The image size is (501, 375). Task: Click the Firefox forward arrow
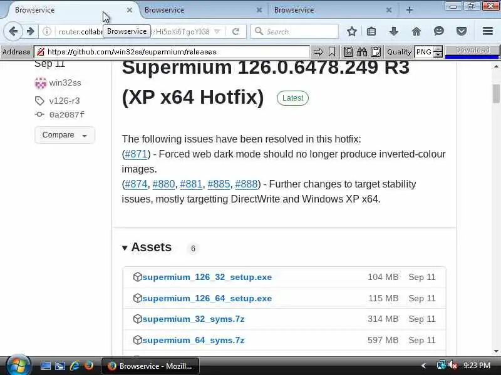(30, 31)
